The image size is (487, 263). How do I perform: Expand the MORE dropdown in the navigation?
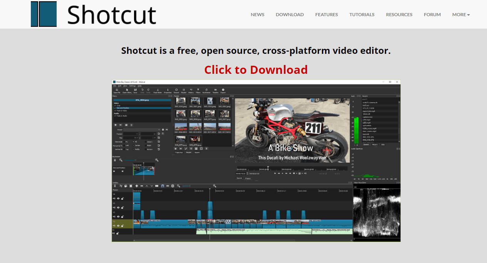pos(461,15)
